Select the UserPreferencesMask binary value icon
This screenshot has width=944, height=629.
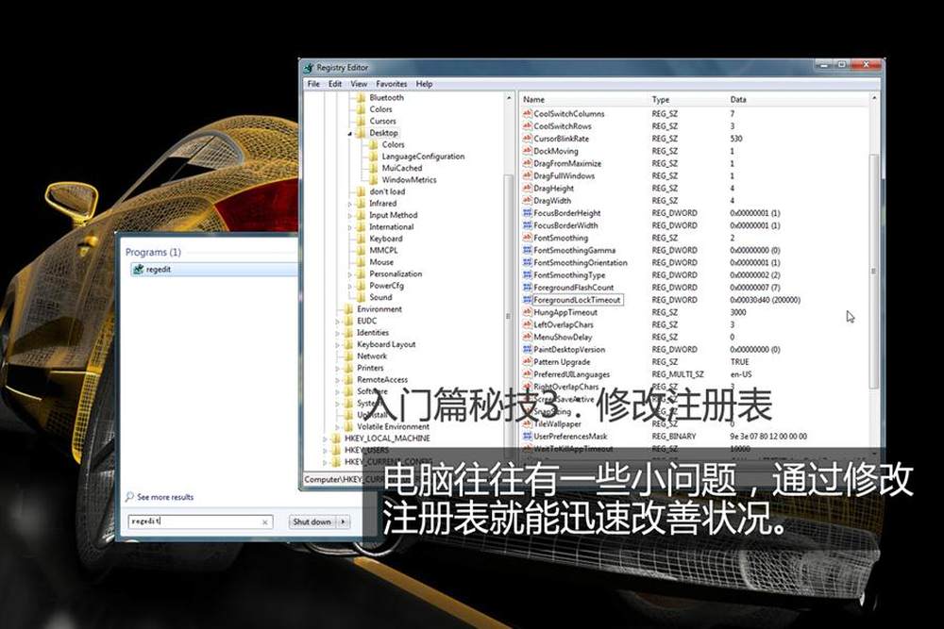click(527, 437)
